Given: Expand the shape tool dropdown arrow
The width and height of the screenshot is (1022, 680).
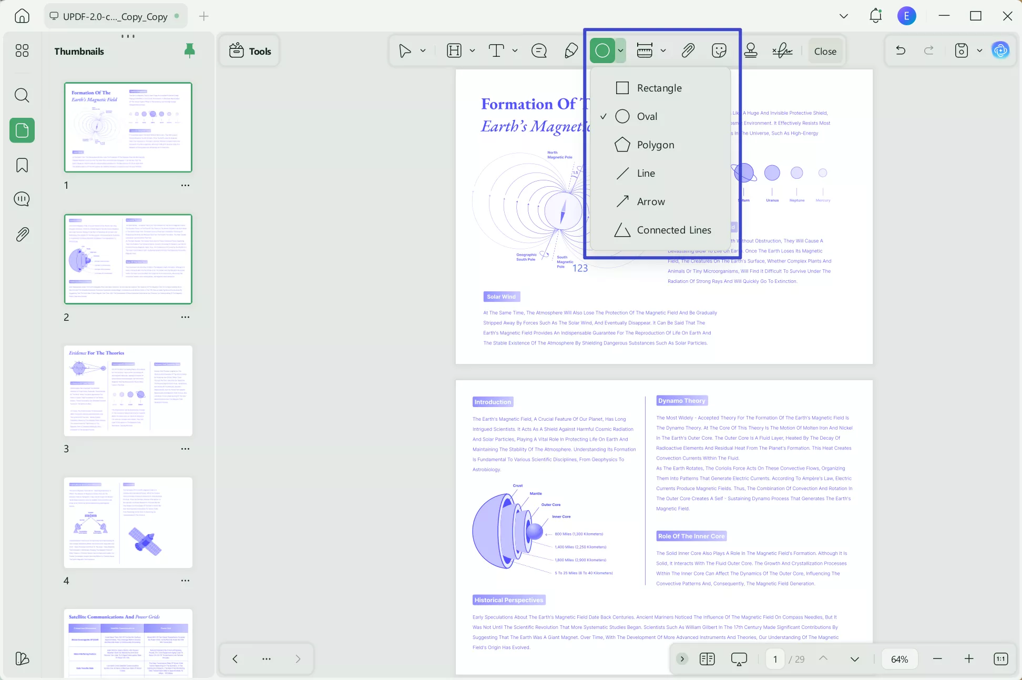Looking at the screenshot, I should point(620,50).
